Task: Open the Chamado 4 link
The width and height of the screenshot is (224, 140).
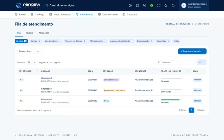Action: pyautogui.click(x=47, y=89)
